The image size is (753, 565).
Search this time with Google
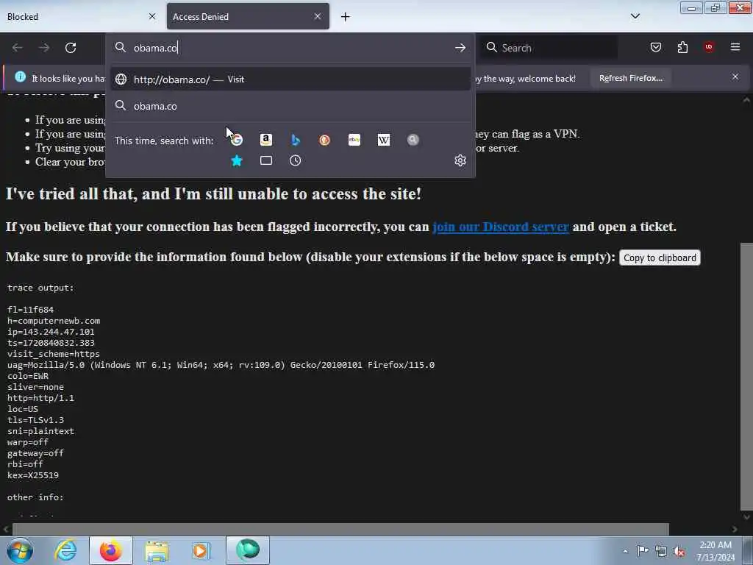point(237,140)
